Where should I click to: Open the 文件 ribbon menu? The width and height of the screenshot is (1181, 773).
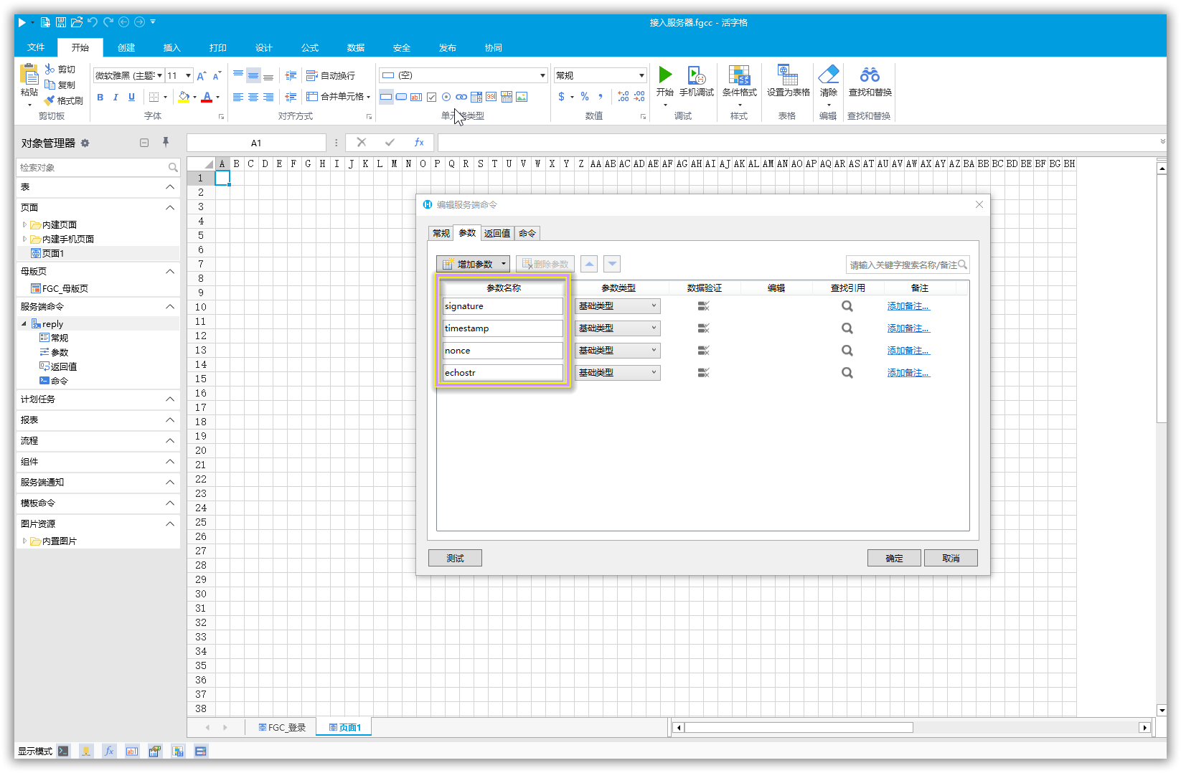coord(36,47)
